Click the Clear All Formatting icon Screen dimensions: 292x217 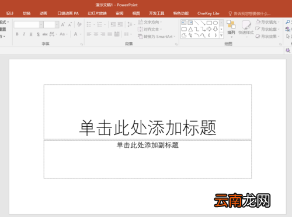coord(79,24)
